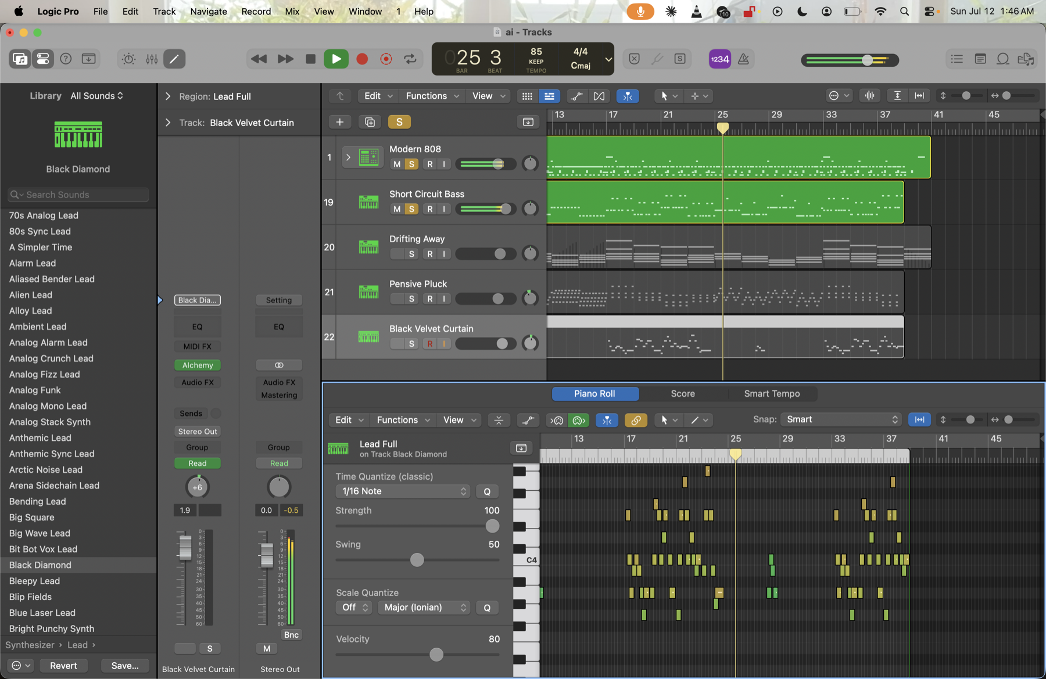Screen dimensions: 1046x679
Task: Open Quick Help question mark button
Action: (x=66, y=59)
